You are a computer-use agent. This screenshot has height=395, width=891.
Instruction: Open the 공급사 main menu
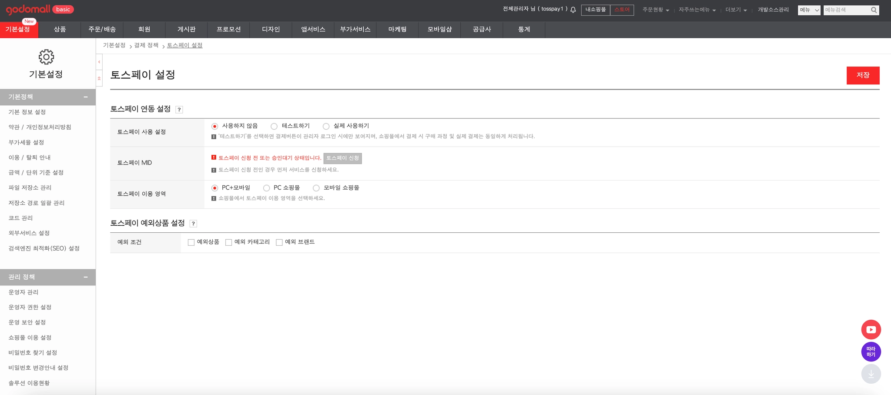coord(482,30)
